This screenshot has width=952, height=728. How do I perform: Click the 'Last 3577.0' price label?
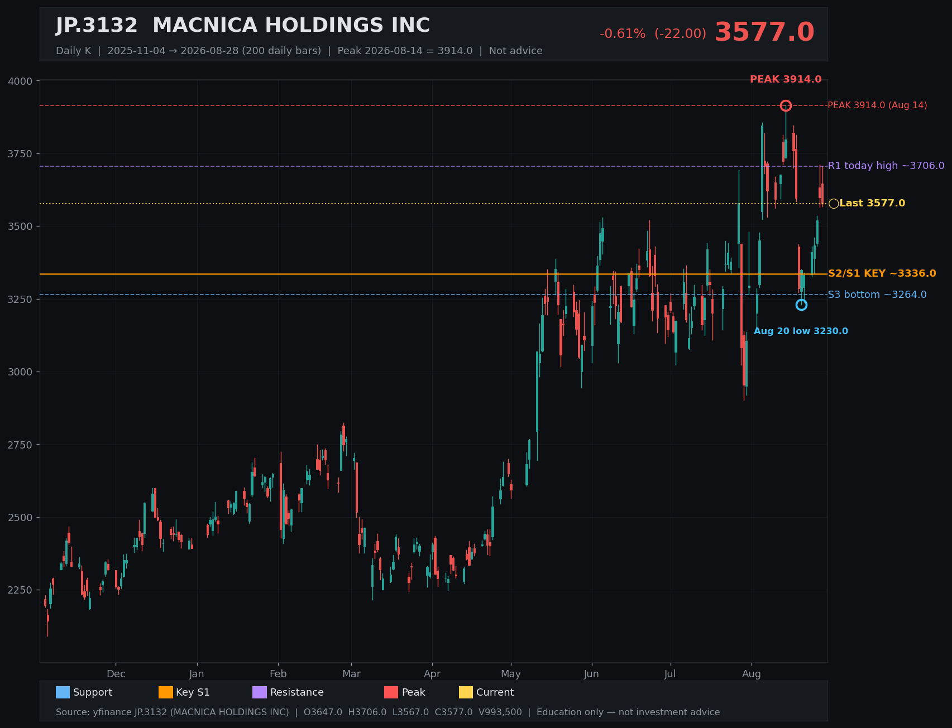[x=872, y=204]
